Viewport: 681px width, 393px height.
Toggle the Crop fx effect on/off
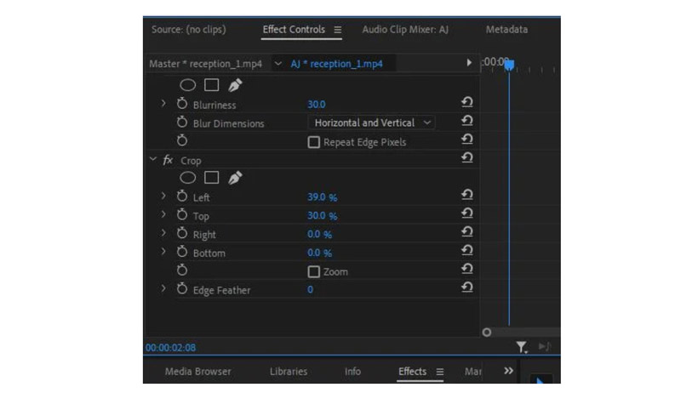(x=168, y=160)
